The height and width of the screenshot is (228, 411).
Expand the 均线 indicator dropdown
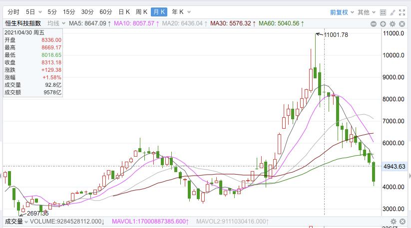tap(56, 23)
